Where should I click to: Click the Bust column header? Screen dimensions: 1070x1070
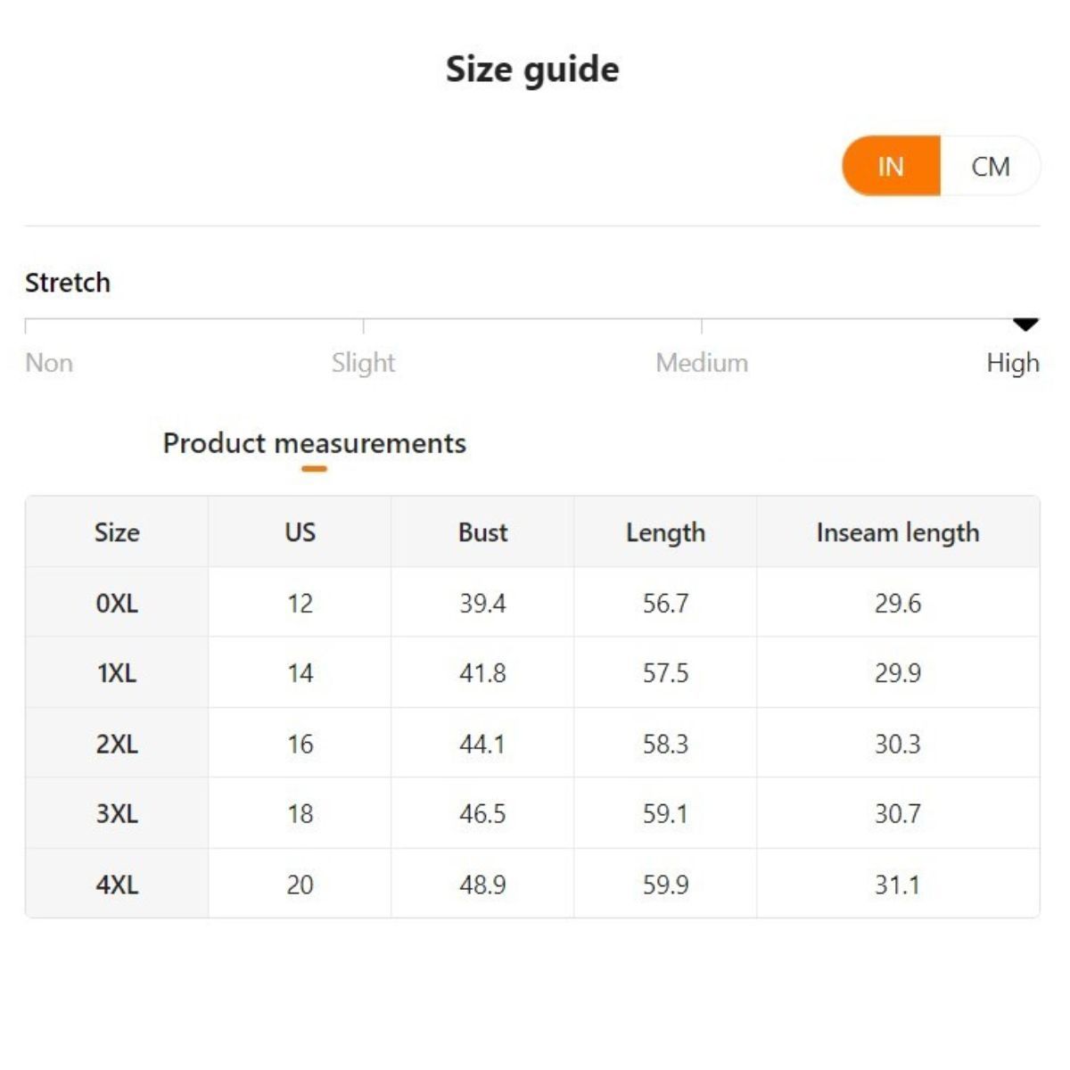pos(482,532)
